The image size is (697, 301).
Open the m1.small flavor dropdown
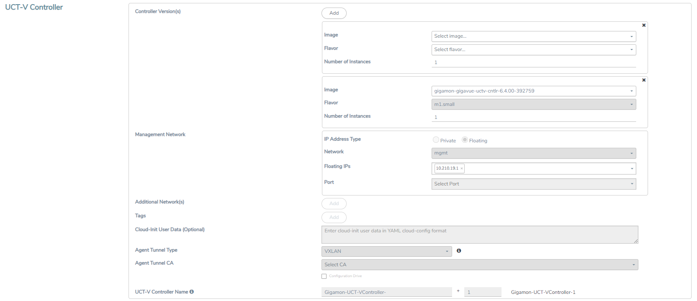click(533, 104)
